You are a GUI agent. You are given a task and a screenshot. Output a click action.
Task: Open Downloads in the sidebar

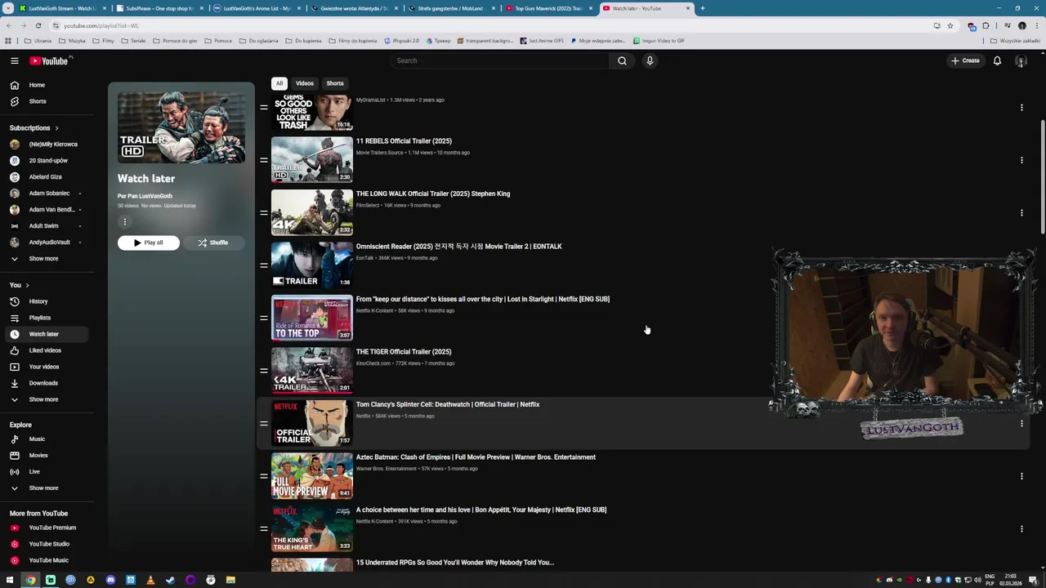(44, 383)
